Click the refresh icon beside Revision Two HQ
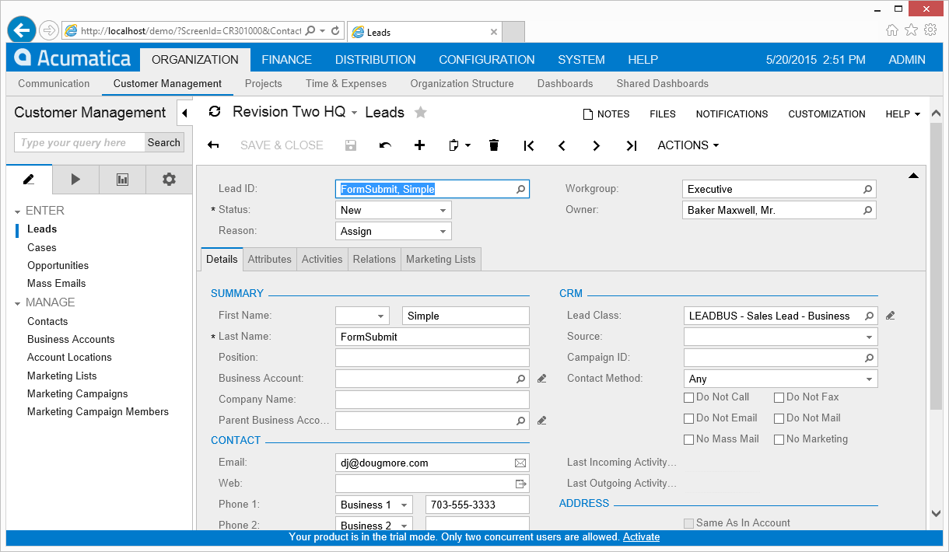 tap(215, 112)
